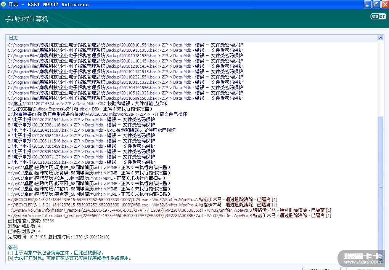The width and height of the screenshot is (389, 270).
Task: Select the log line for 201009131053.bak
Action: pyautogui.click(x=125, y=50)
